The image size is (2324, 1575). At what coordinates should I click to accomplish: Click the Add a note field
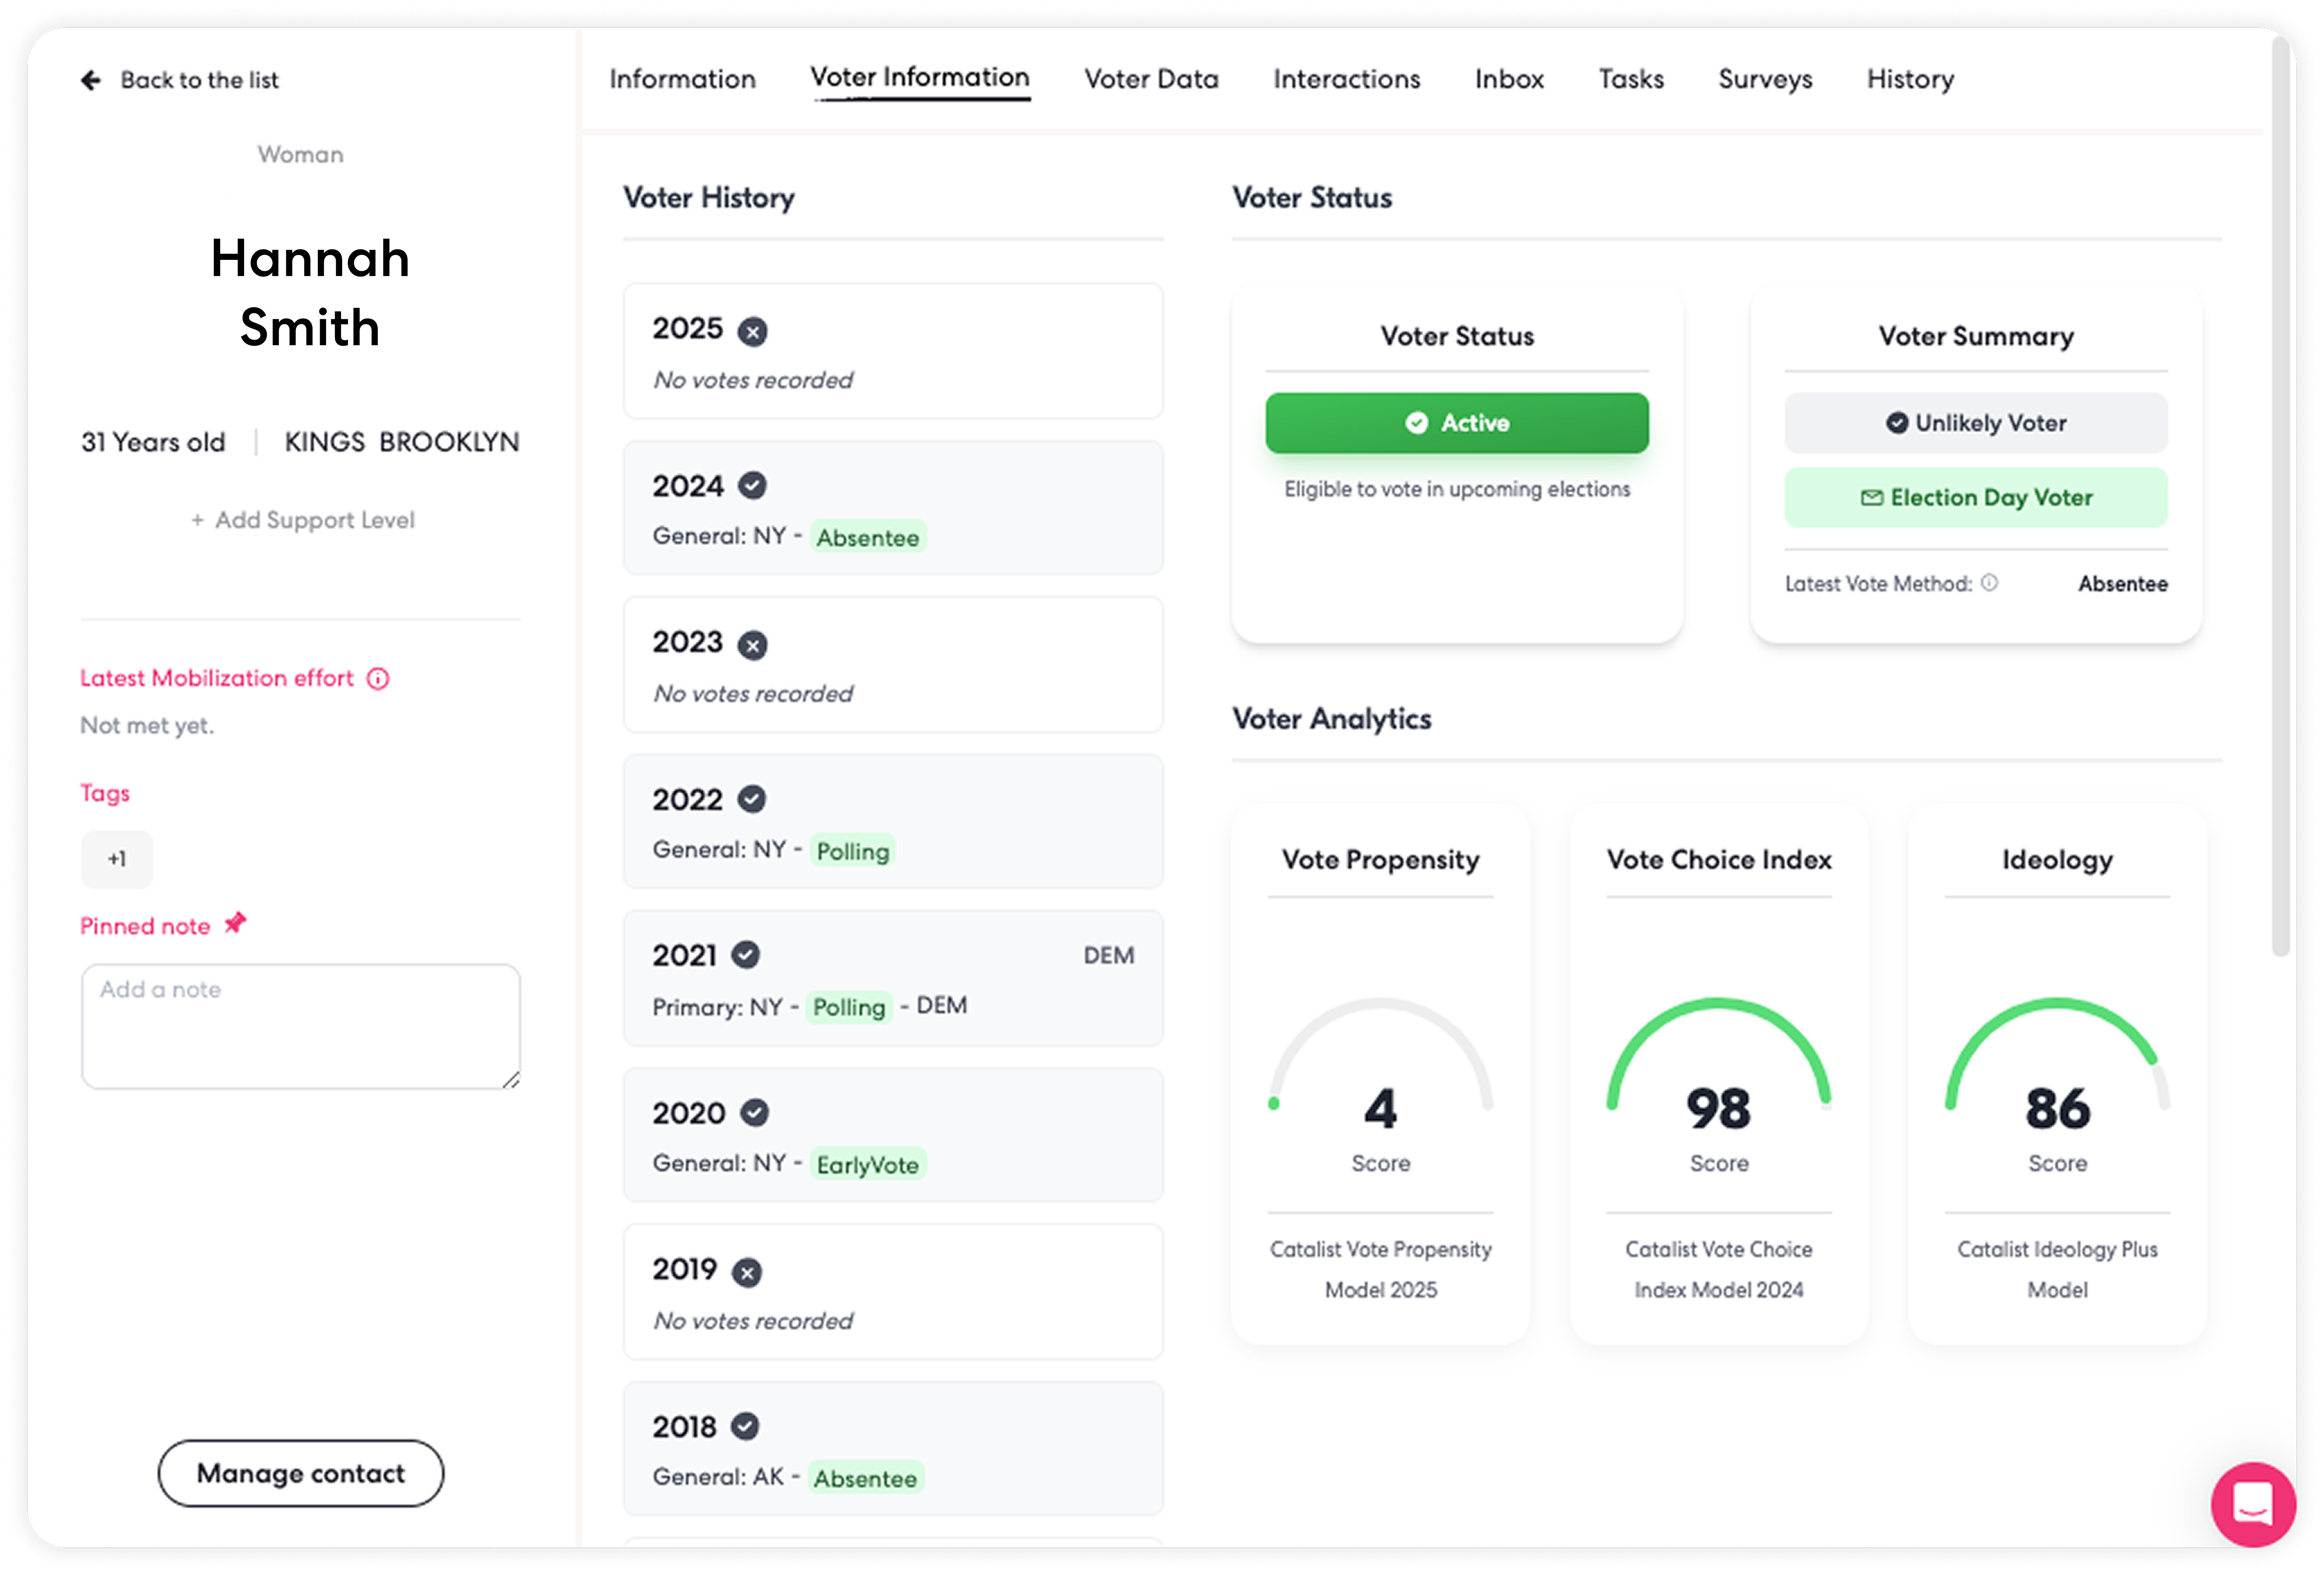coord(300,1026)
